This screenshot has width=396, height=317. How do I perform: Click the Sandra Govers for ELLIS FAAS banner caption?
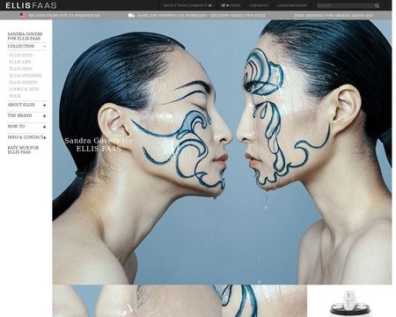click(99, 144)
